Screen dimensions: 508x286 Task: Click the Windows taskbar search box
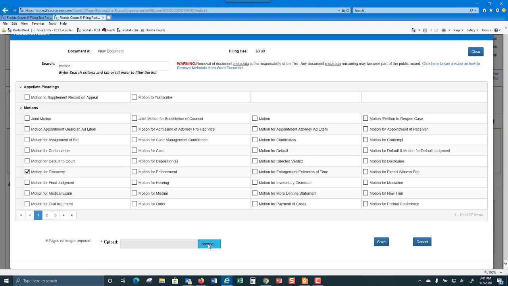click(58, 281)
